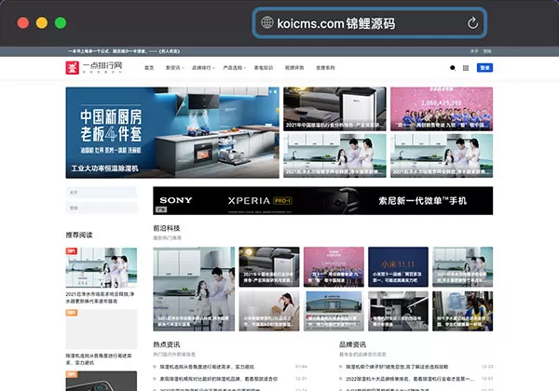Click the green macOS fullscreen button

coord(61,22)
